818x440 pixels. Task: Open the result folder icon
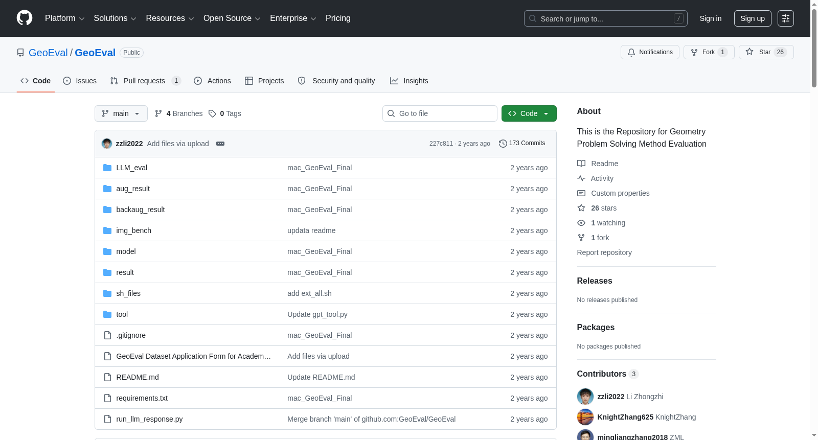[x=107, y=272]
